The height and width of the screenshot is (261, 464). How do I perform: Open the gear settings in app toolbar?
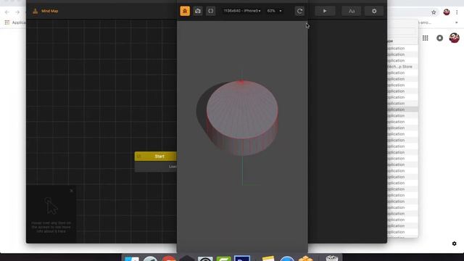(x=374, y=11)
